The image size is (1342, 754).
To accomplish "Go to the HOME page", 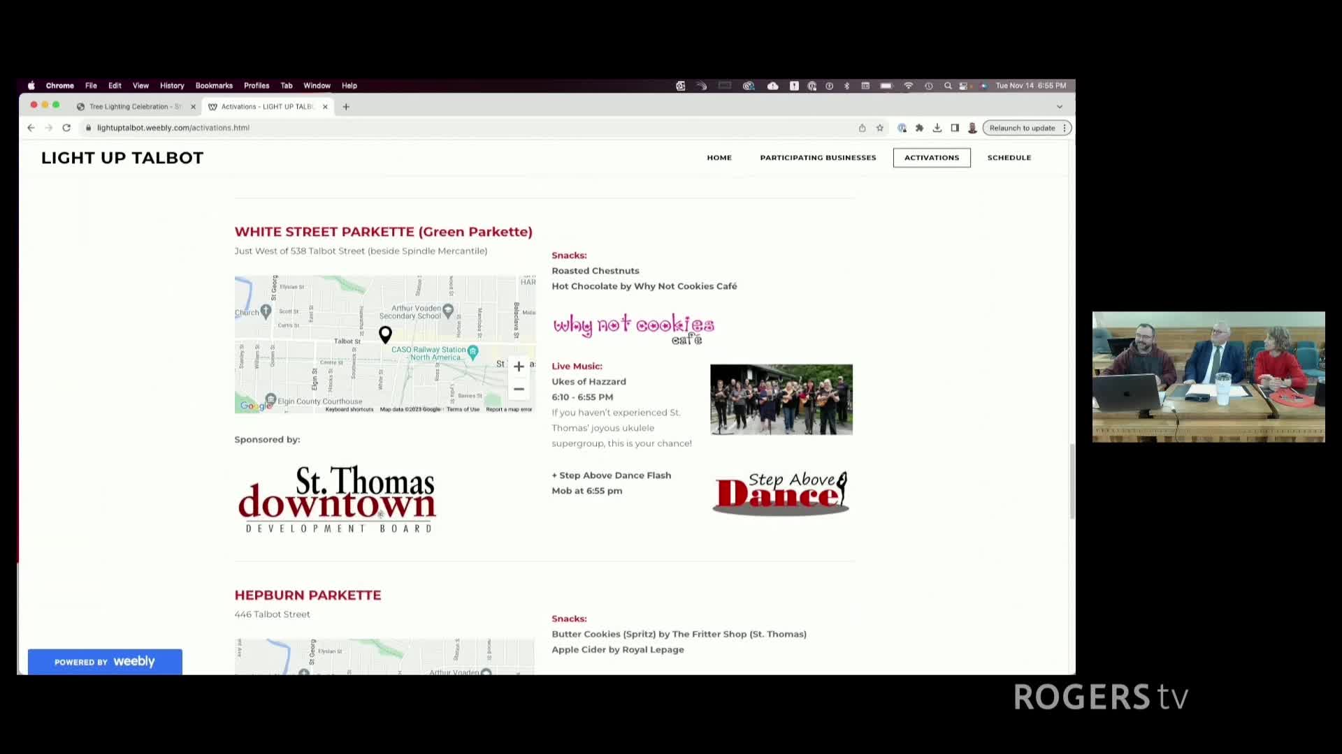I will 719,158.
